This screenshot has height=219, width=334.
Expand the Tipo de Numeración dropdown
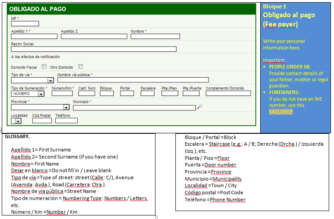pos(41,94)
